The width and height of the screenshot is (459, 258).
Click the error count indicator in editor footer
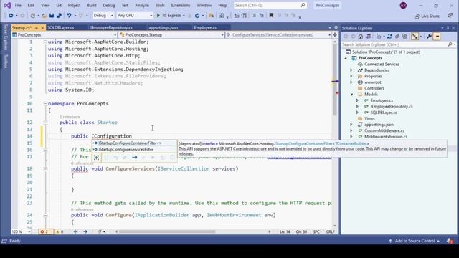coord(46,231)
